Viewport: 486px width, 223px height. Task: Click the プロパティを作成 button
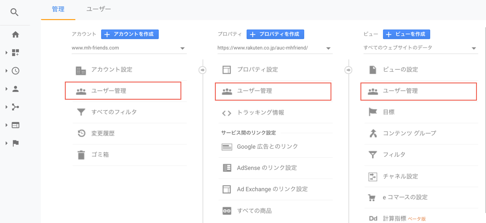pos(275,34)
